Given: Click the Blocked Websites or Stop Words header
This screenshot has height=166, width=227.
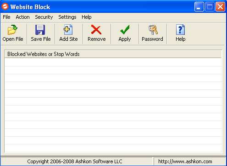Looking at the screenshot, I should (x=113, y=54).
